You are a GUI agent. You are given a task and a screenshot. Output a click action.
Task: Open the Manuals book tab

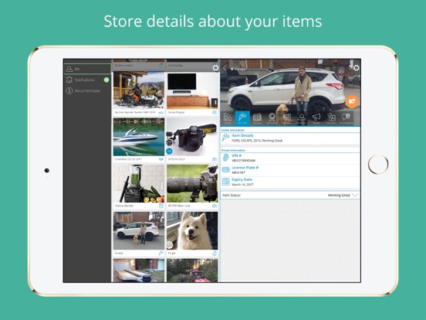pos(257,118)
